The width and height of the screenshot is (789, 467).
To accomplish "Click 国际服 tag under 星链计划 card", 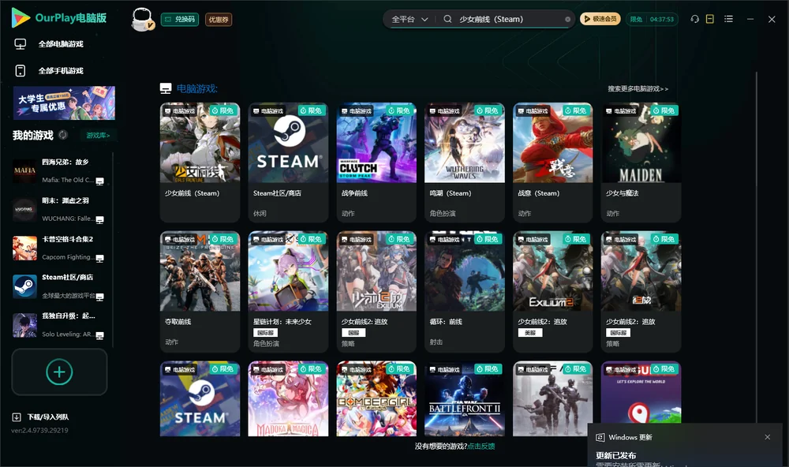I will click(x=265, y=333).
